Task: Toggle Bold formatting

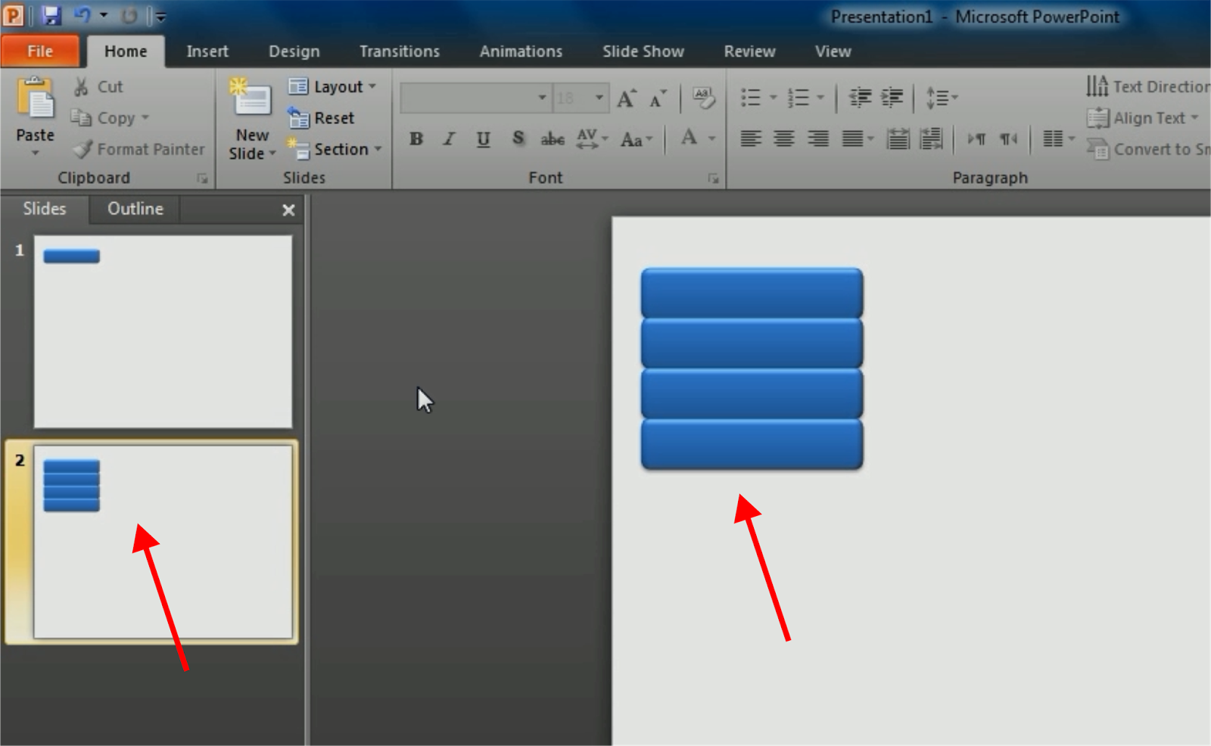Action: pyautogui.click(x=416, y=139)
